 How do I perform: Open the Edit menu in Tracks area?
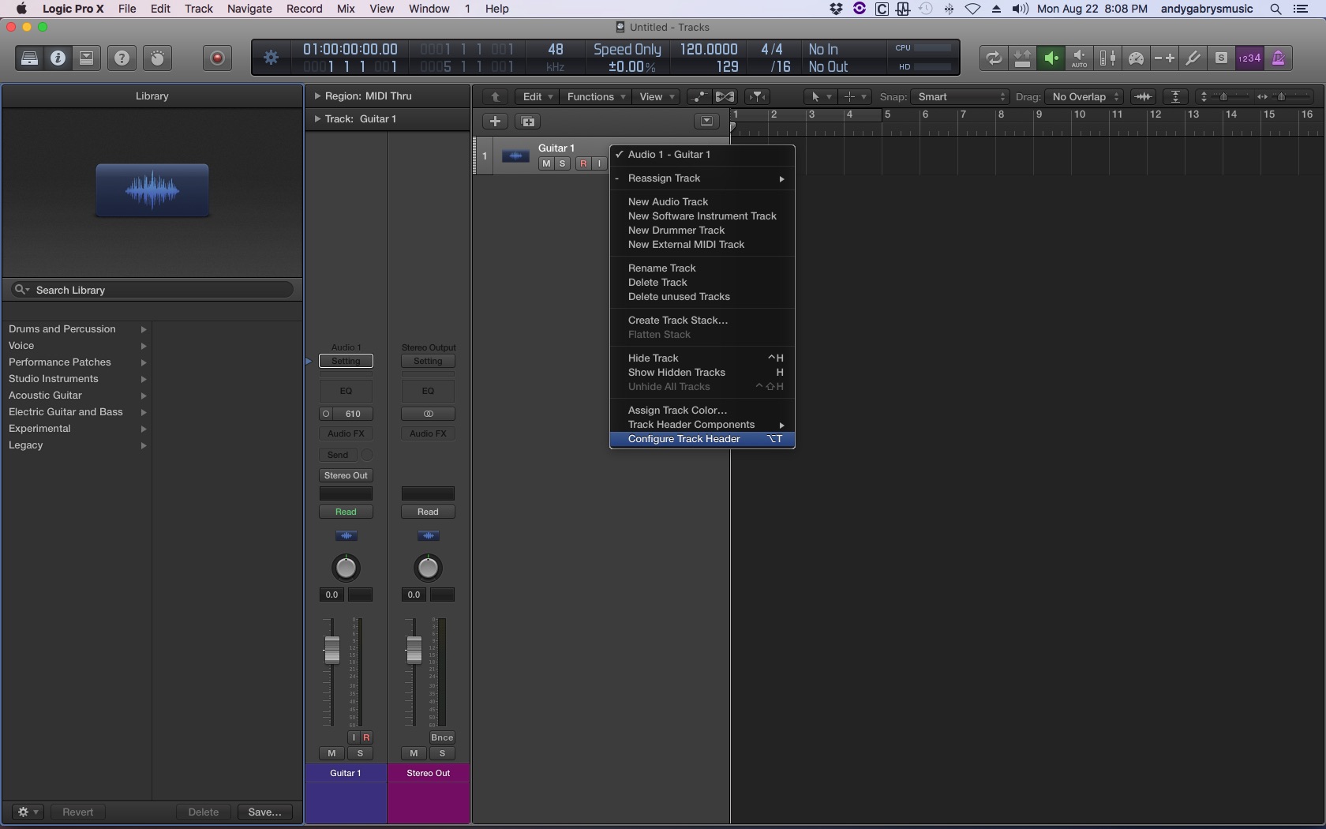[x=536, y=96]
